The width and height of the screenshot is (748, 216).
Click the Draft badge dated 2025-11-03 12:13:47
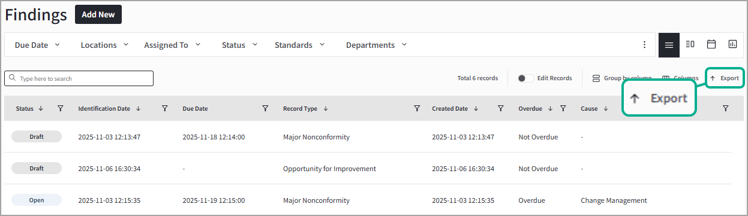tap(37, 137)
